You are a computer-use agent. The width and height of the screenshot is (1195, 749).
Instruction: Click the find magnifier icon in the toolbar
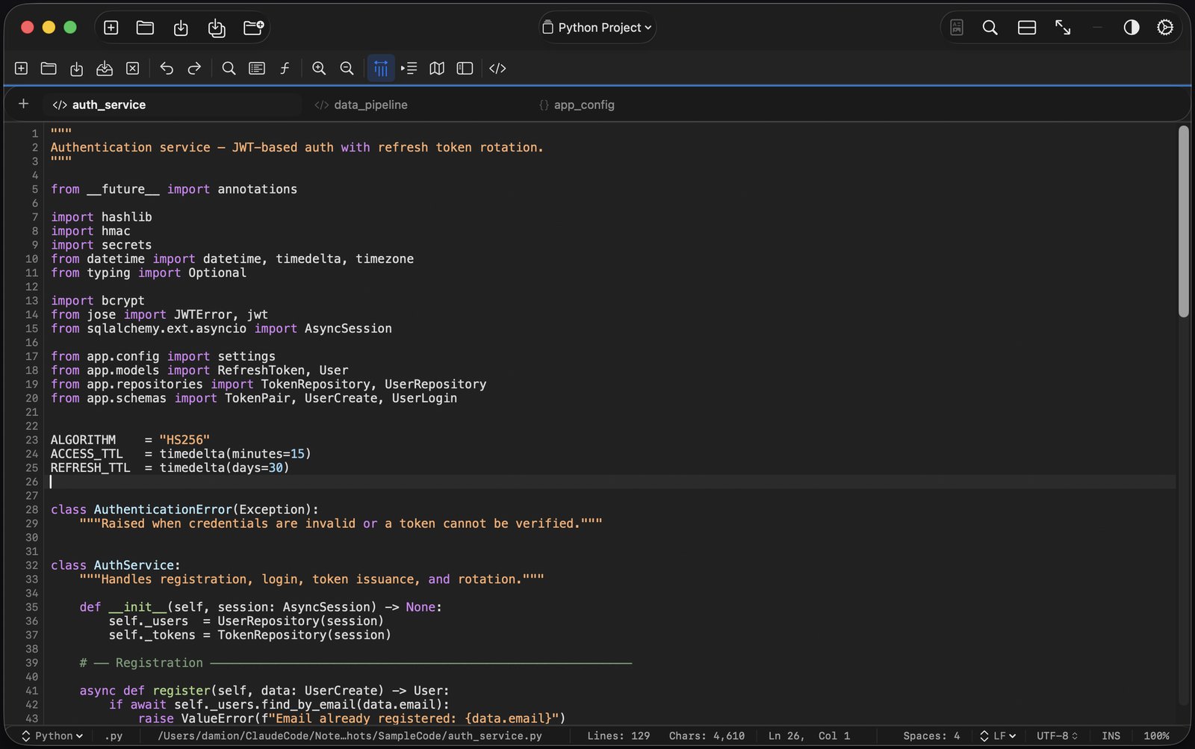point(229,69)
